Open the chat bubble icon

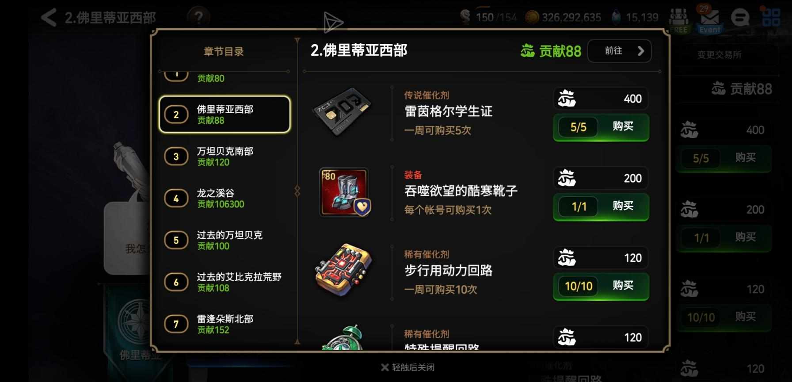pos(740,18)
